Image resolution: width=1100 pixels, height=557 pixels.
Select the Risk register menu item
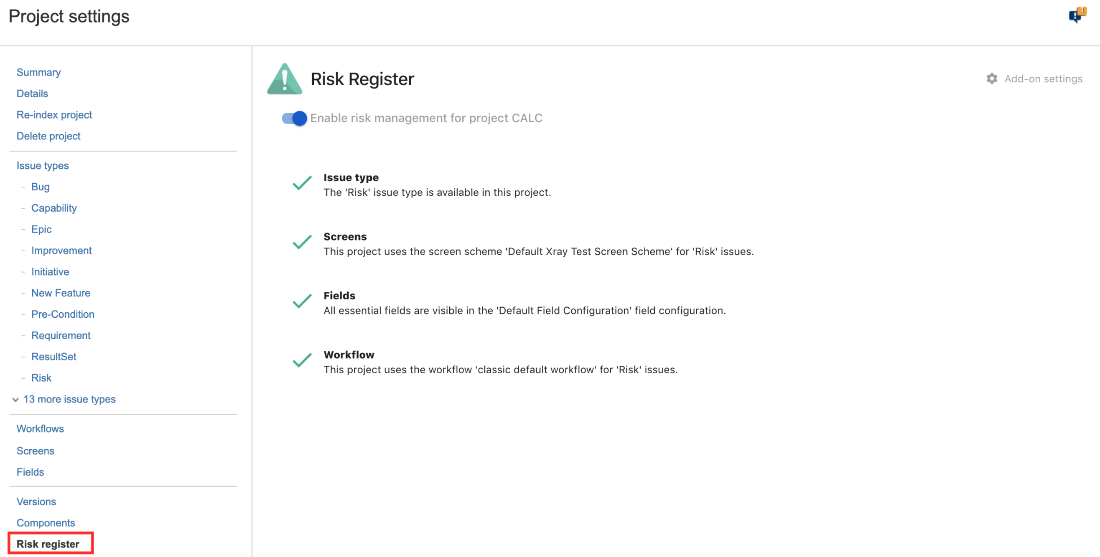point(48,544)
